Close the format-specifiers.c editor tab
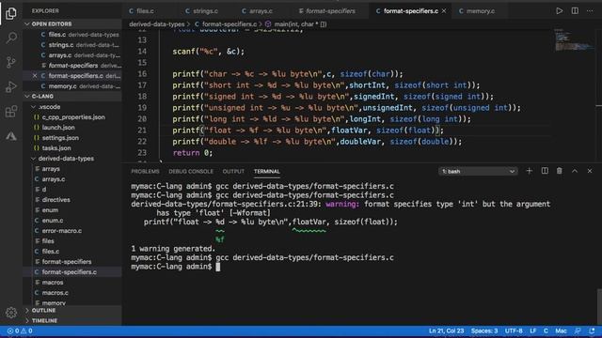Screen dimensions: 602x338 pyautogui.click(x=444, y=11)
